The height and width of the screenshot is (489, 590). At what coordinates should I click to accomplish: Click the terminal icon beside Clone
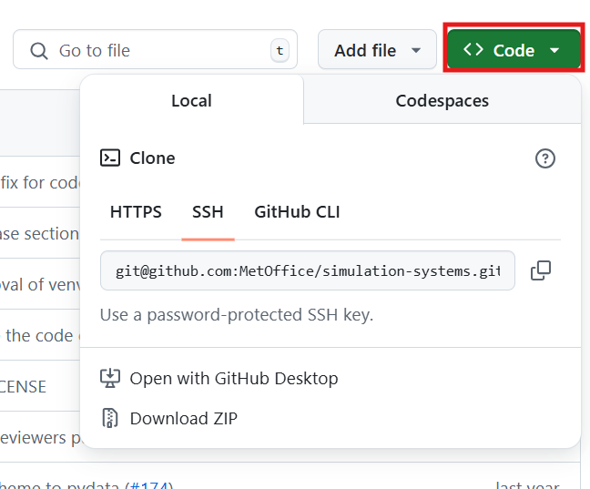pos(110,158)
